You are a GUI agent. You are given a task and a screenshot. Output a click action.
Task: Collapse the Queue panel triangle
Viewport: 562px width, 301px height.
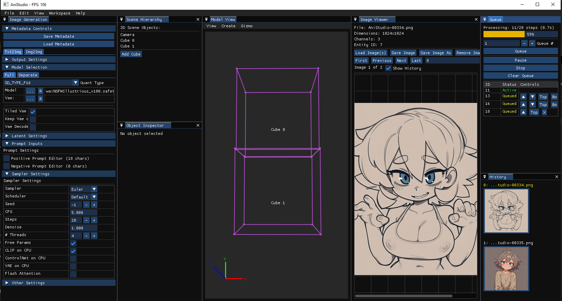[x=485, y=20]
